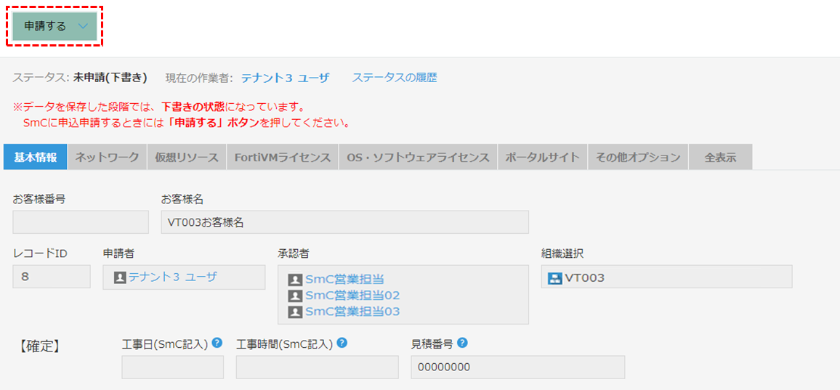Viewport: 840px width, 390px height.
Task: Click the お客様名 field with VT003お客様名
Action: (345, 222)
